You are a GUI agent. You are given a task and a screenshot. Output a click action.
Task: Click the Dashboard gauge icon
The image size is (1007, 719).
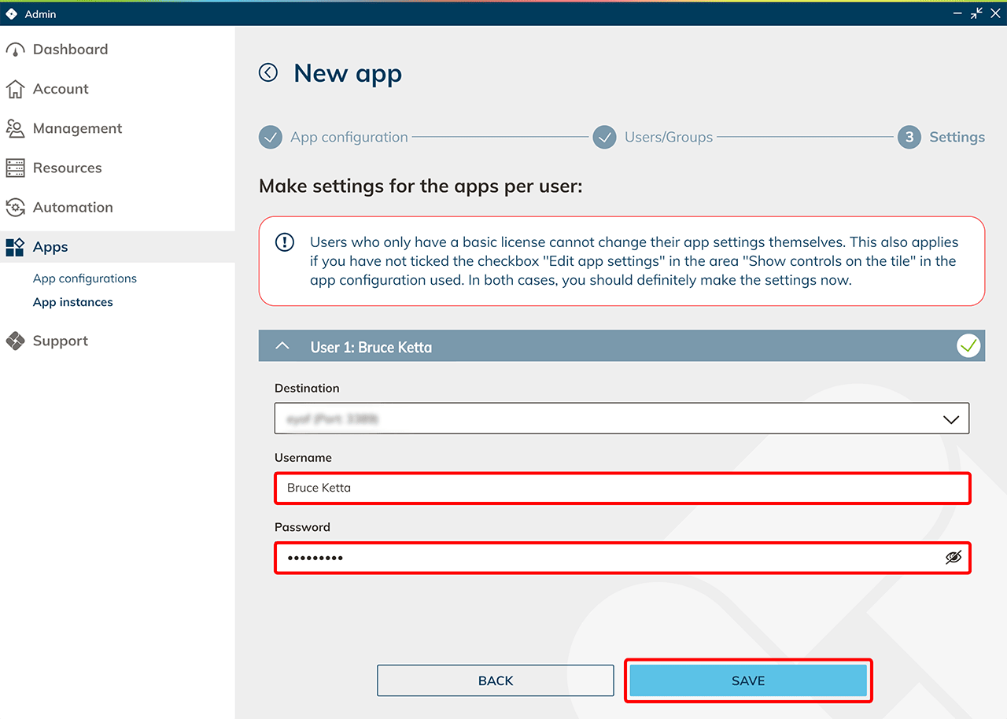(x=15, y=50)
